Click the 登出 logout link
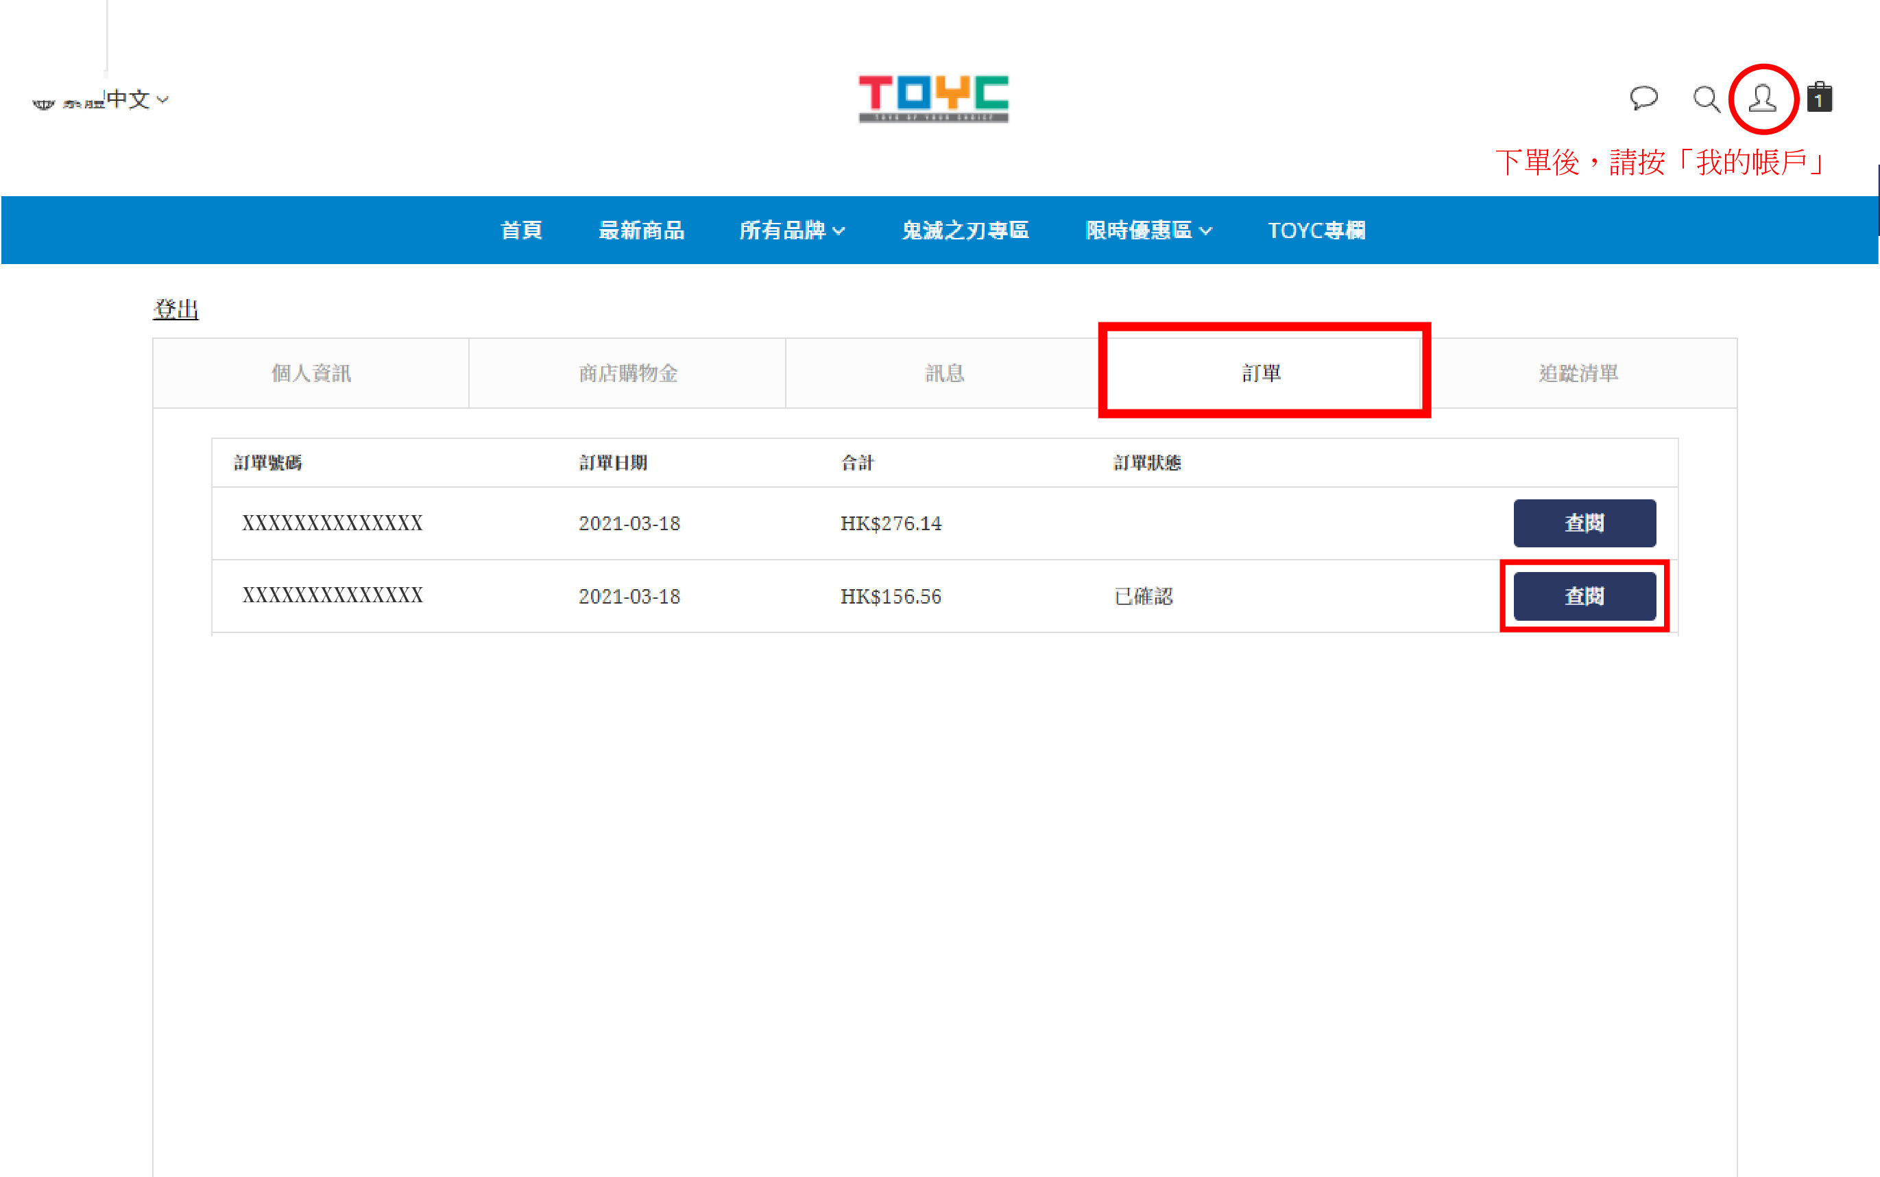Viewport: 1880px width, 1177px height. 176,309
